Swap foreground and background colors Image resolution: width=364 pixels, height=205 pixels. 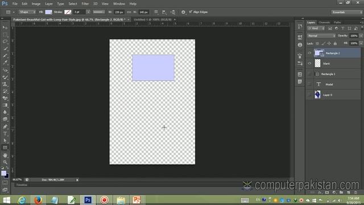pos(7,167)
